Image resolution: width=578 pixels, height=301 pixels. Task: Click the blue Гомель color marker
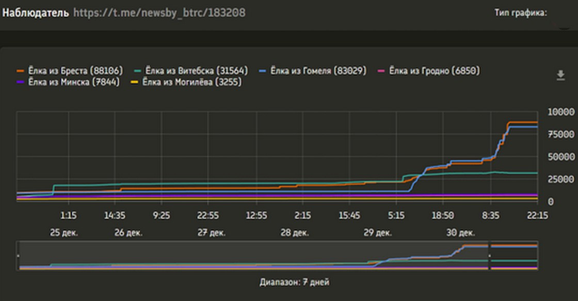[x=263, y=71]
